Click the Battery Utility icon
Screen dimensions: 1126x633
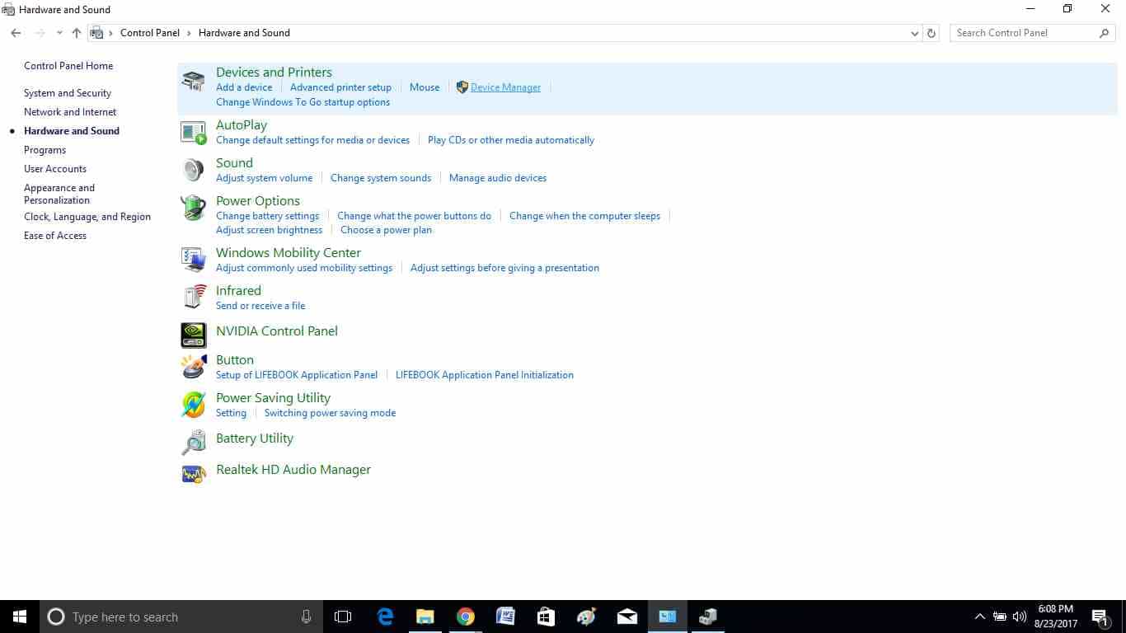(193, 442)
